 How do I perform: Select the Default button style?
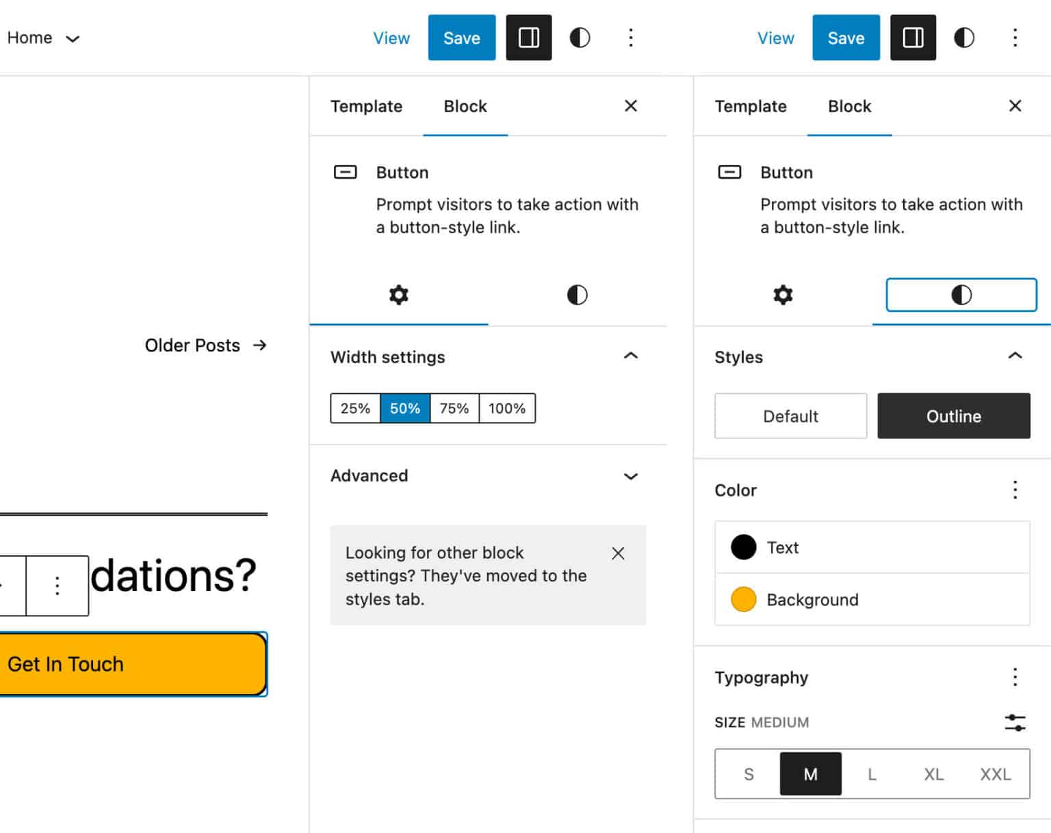coord(790,416)
